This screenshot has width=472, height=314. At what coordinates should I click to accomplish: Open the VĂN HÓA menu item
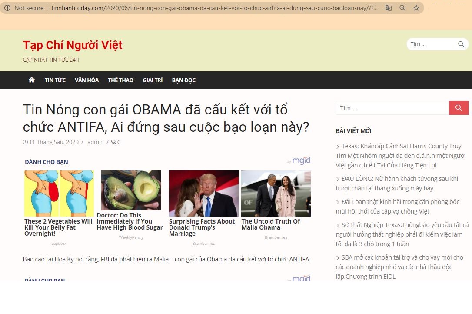(x=86, y=80)
